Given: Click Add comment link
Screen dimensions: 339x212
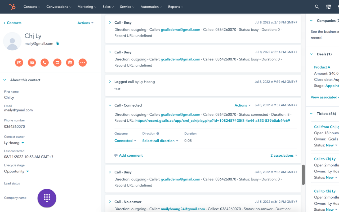Looking at the screenshot, I should [131, 156].
